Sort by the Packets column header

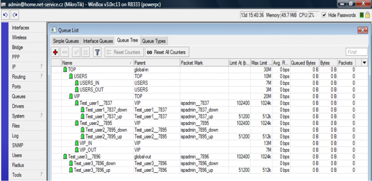coord(346,63)
